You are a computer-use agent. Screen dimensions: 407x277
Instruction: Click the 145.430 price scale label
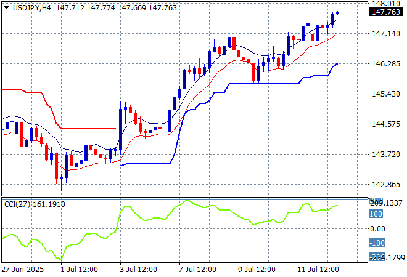[x=387, y=94]
